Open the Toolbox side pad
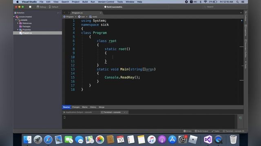 pos(246,16)
